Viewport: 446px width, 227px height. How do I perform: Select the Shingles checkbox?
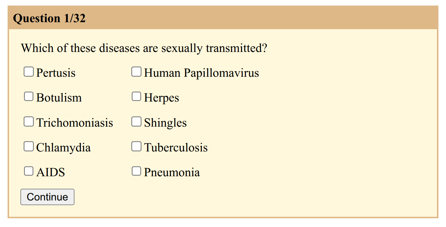click(136, 122)
